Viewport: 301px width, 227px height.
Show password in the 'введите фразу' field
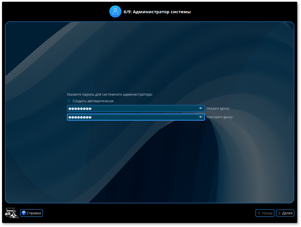pyautogui.click(x=201, y=108)
